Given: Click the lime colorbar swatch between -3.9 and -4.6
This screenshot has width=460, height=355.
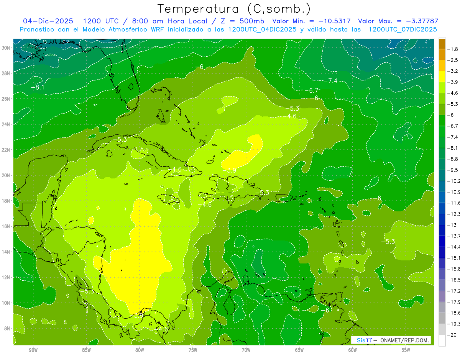Looking at the screenshot, I should click(x=442, y=87).
